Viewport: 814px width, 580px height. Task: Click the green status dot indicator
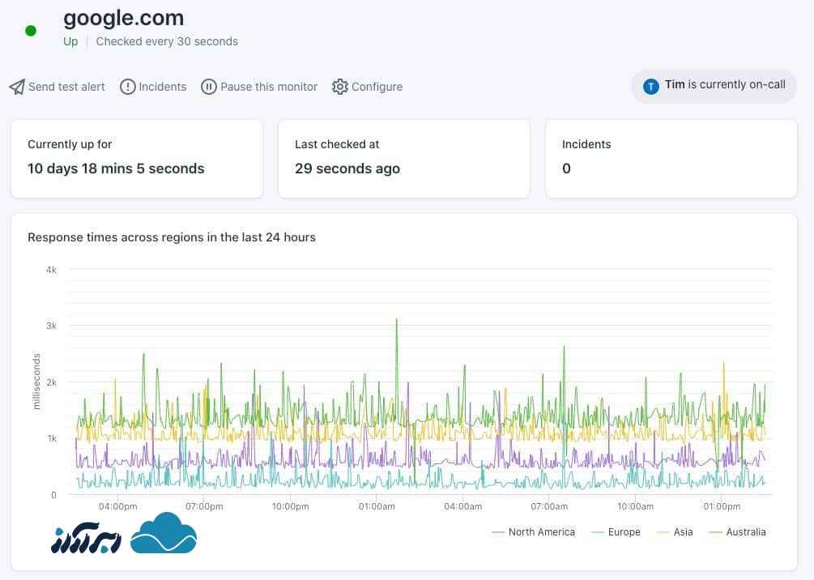point(30,30)
